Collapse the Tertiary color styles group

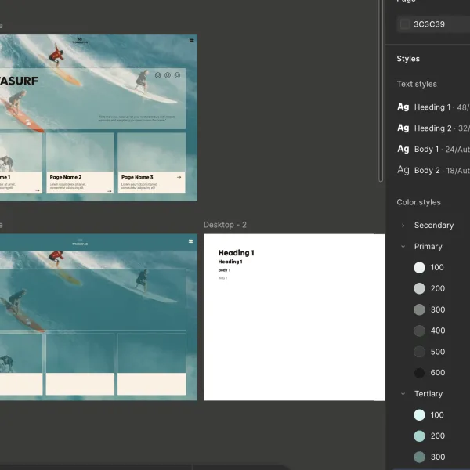403,394
